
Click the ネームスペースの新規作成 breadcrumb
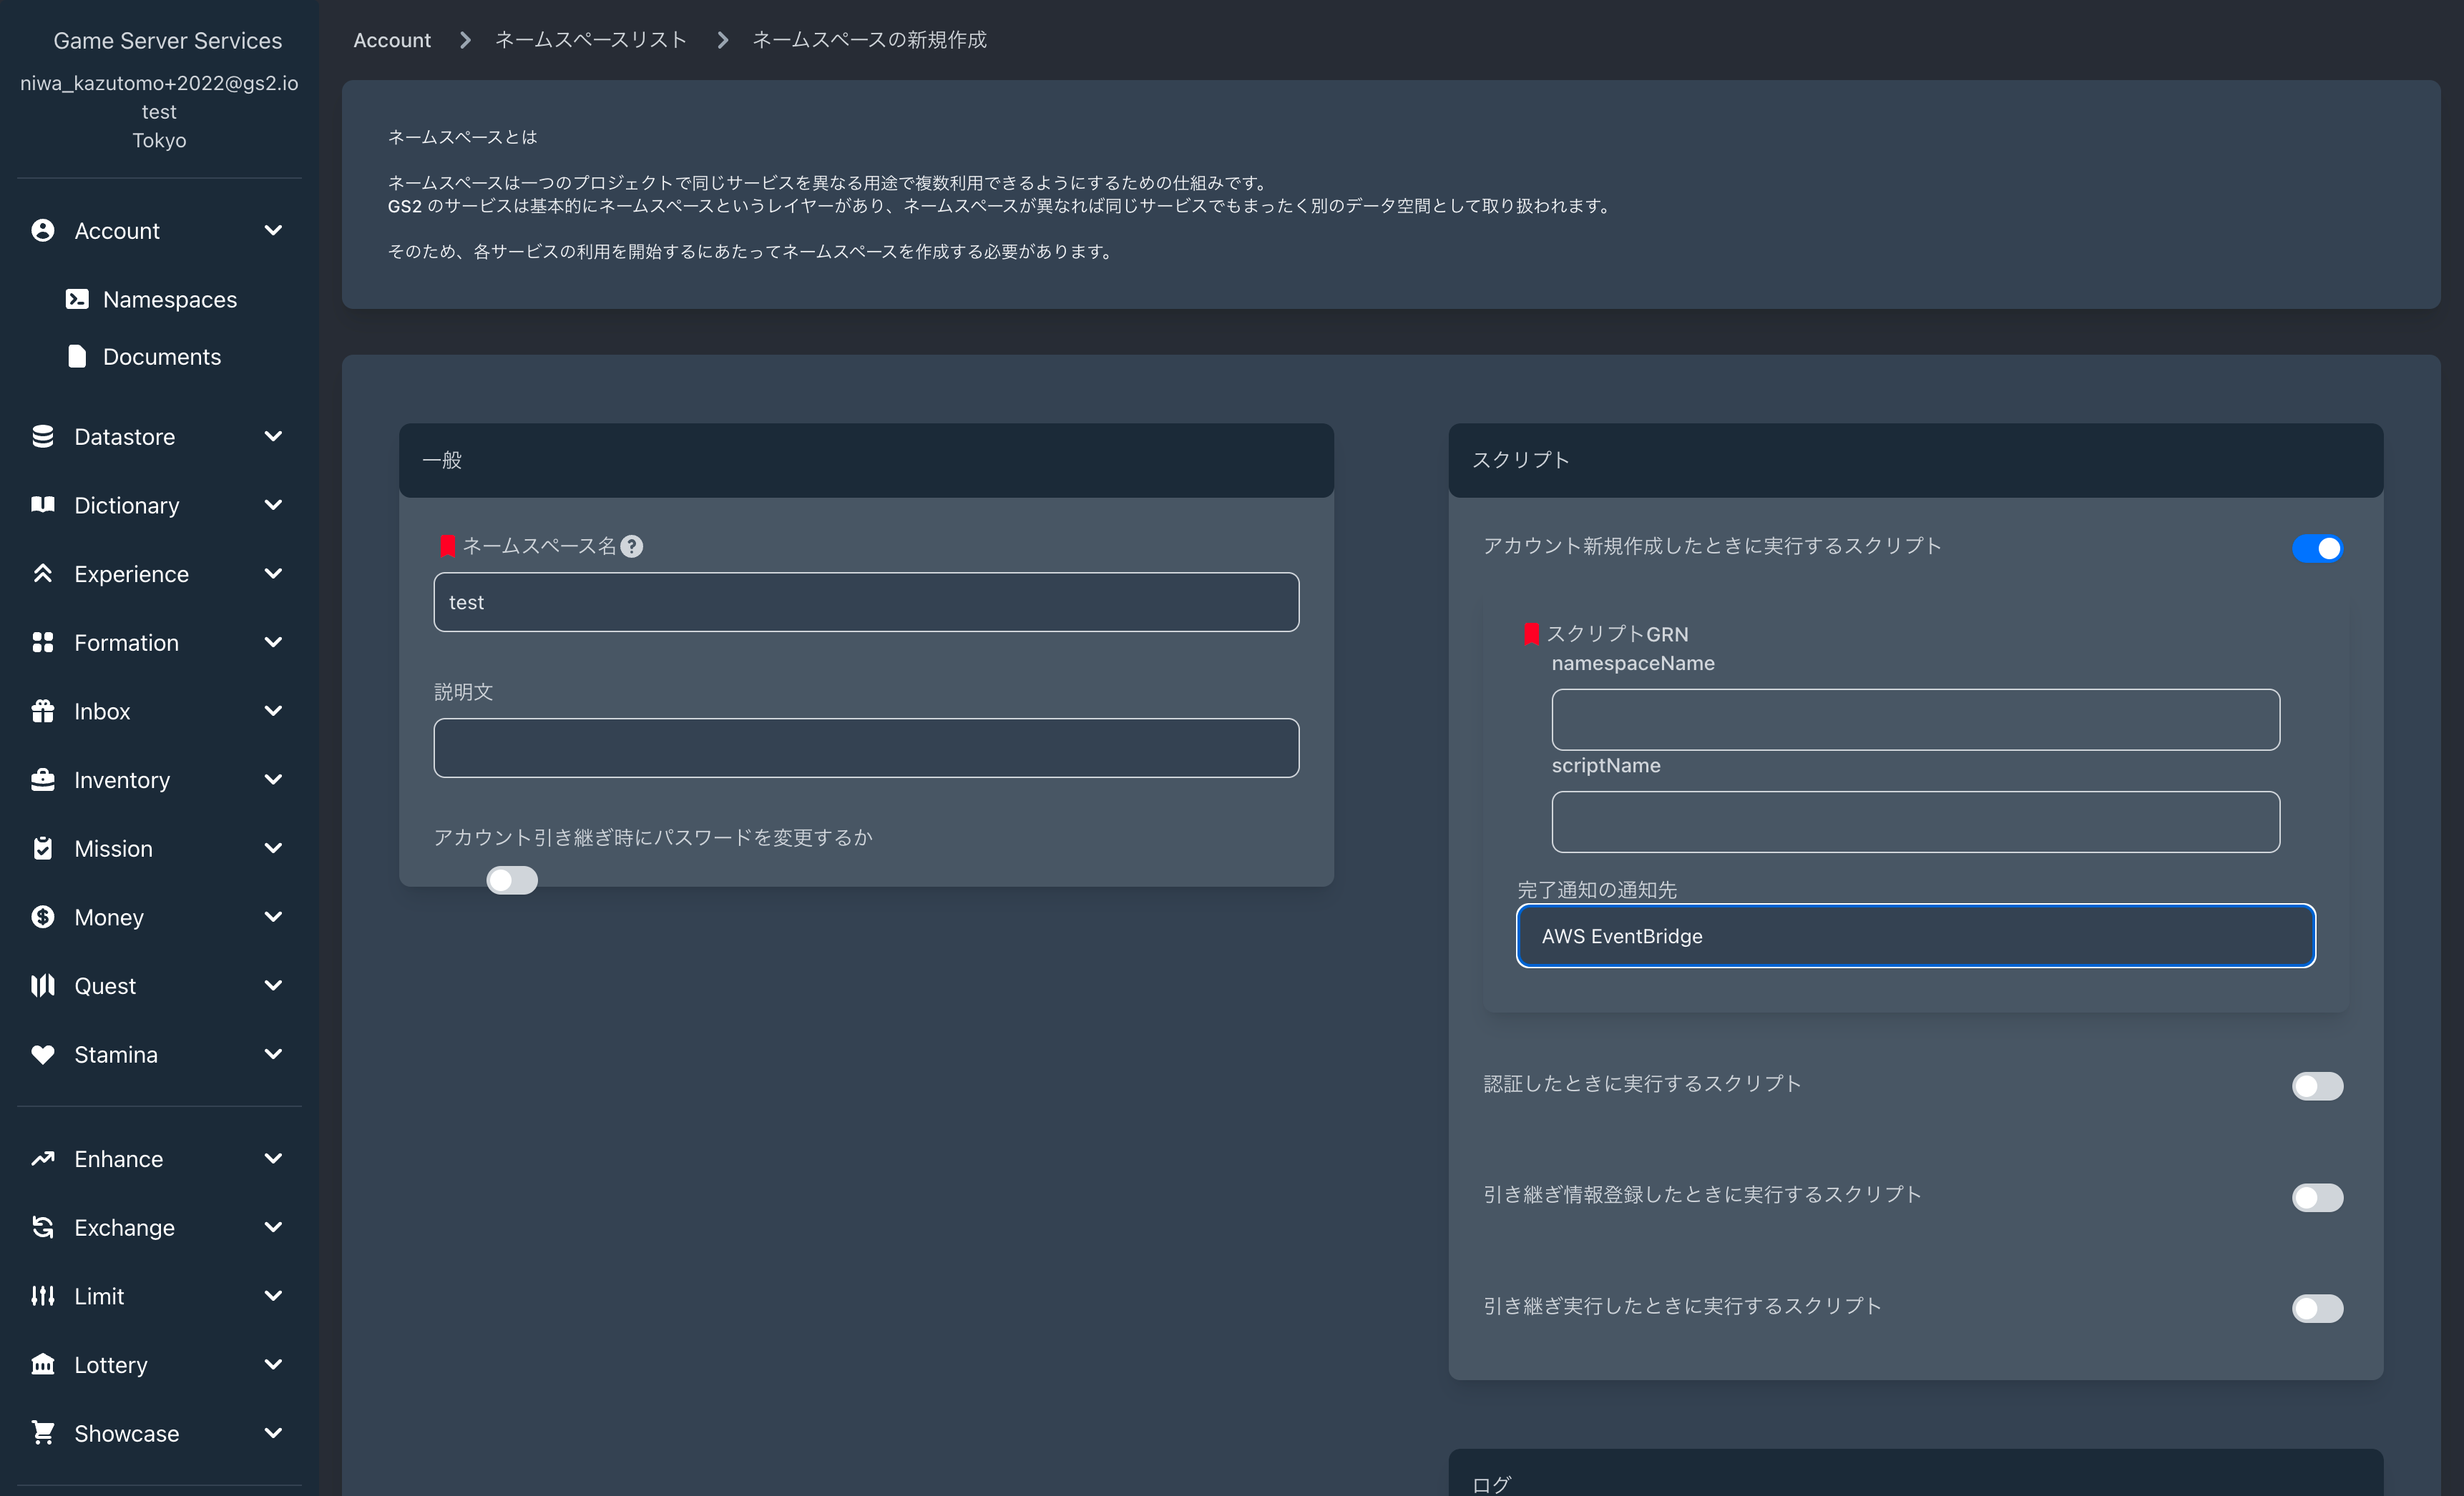coord(869,40)
